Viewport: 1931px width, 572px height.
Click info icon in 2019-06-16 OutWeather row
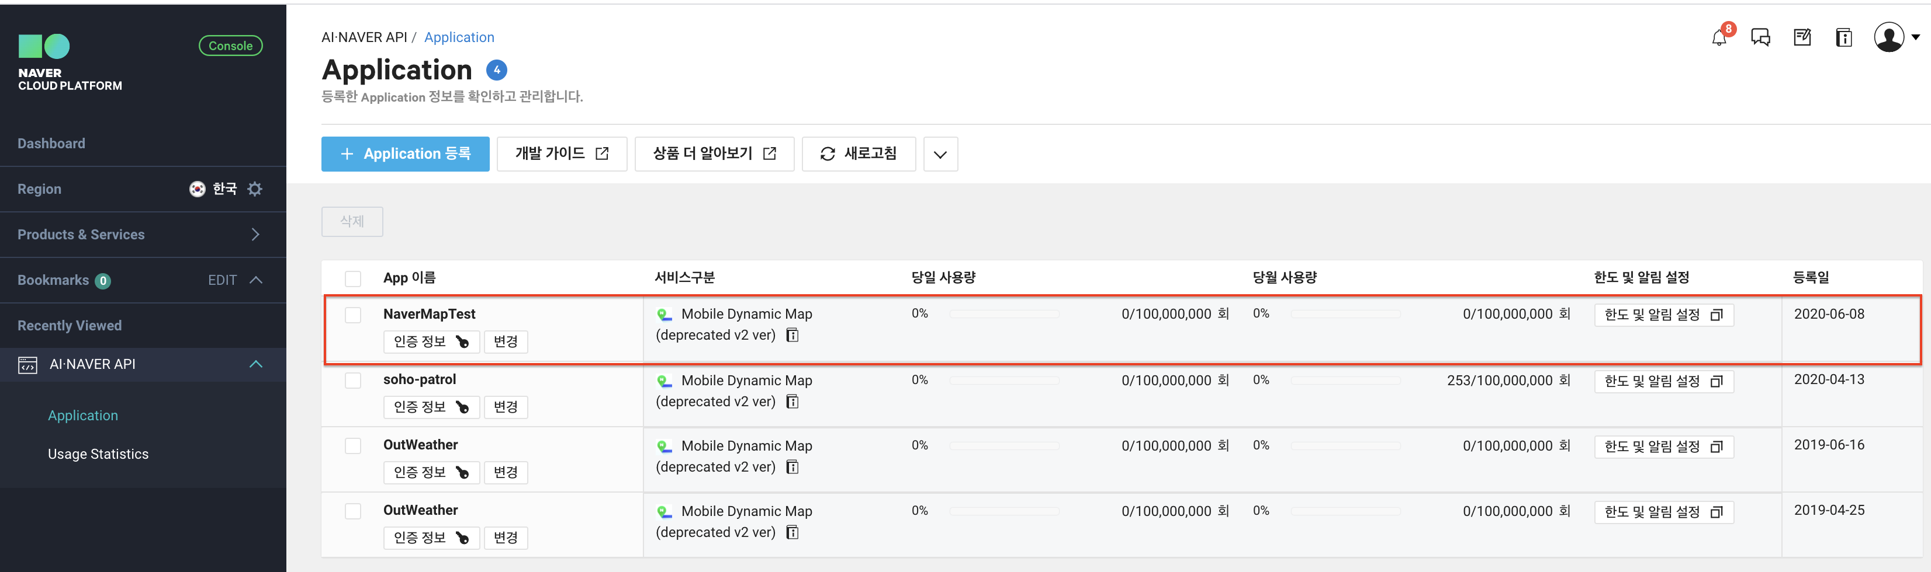(793, 467)
